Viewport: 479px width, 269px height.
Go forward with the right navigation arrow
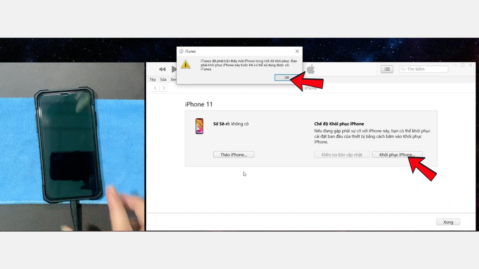click(x=164, y=88)
